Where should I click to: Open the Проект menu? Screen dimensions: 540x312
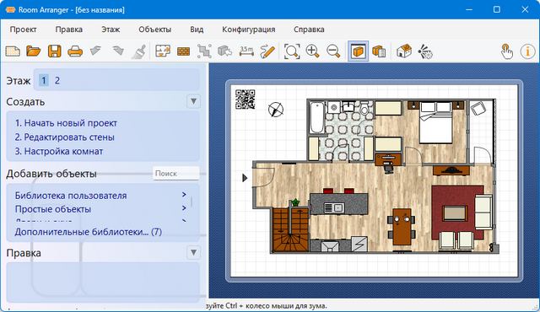[23, 30]
